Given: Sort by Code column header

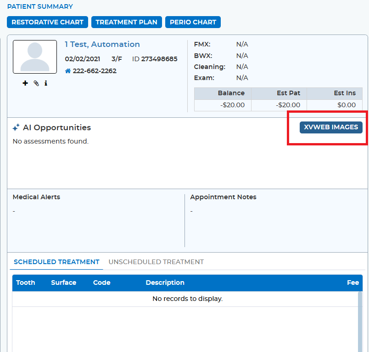Looking at the screenshot, I should click(102, 283).
